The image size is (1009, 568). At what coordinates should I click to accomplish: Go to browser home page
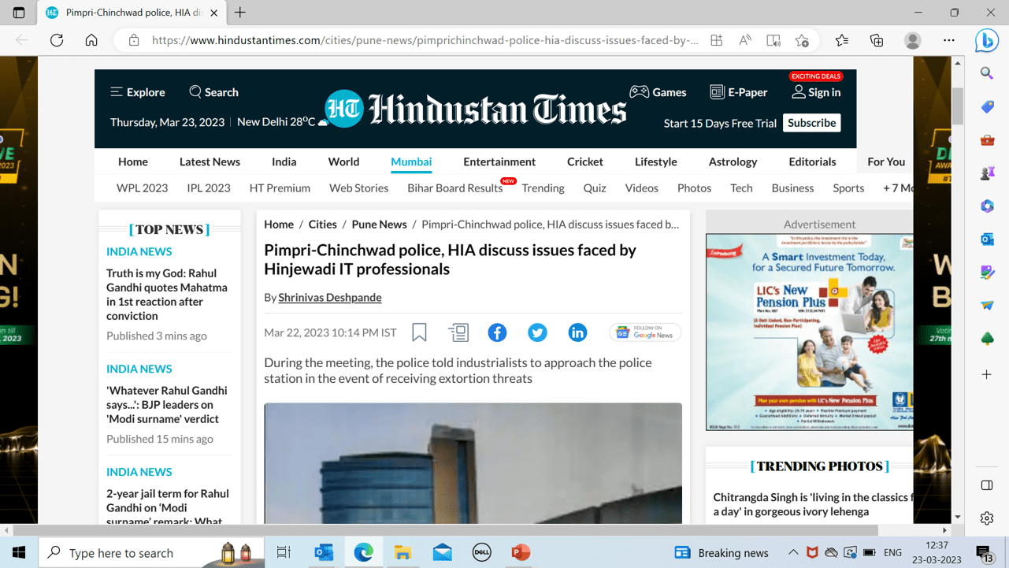coord(91,40)
